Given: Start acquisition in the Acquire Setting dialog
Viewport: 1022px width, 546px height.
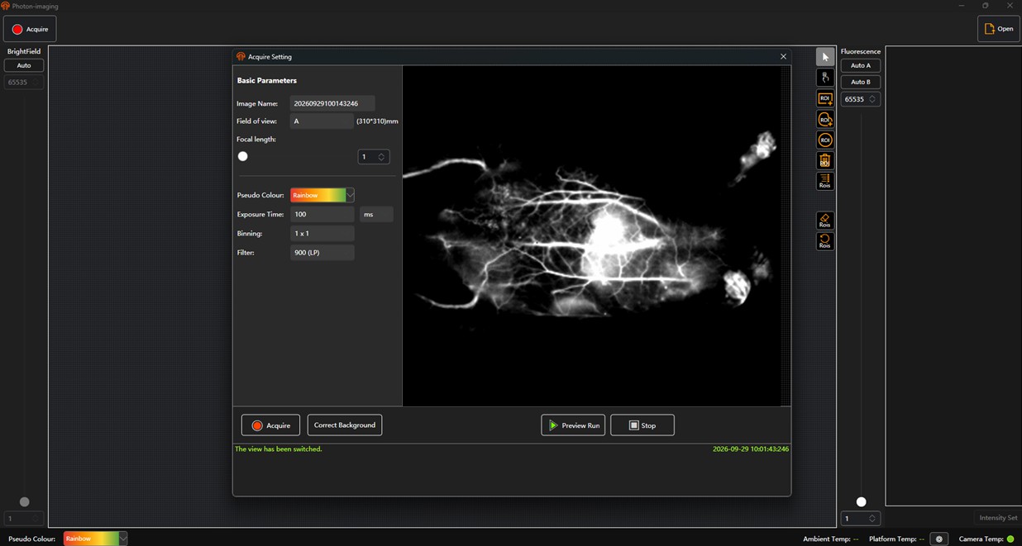Looking at the screenshot, I should (270, 425).
